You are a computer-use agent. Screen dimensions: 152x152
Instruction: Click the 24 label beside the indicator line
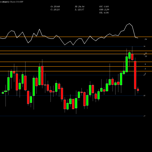pos(146,39)
